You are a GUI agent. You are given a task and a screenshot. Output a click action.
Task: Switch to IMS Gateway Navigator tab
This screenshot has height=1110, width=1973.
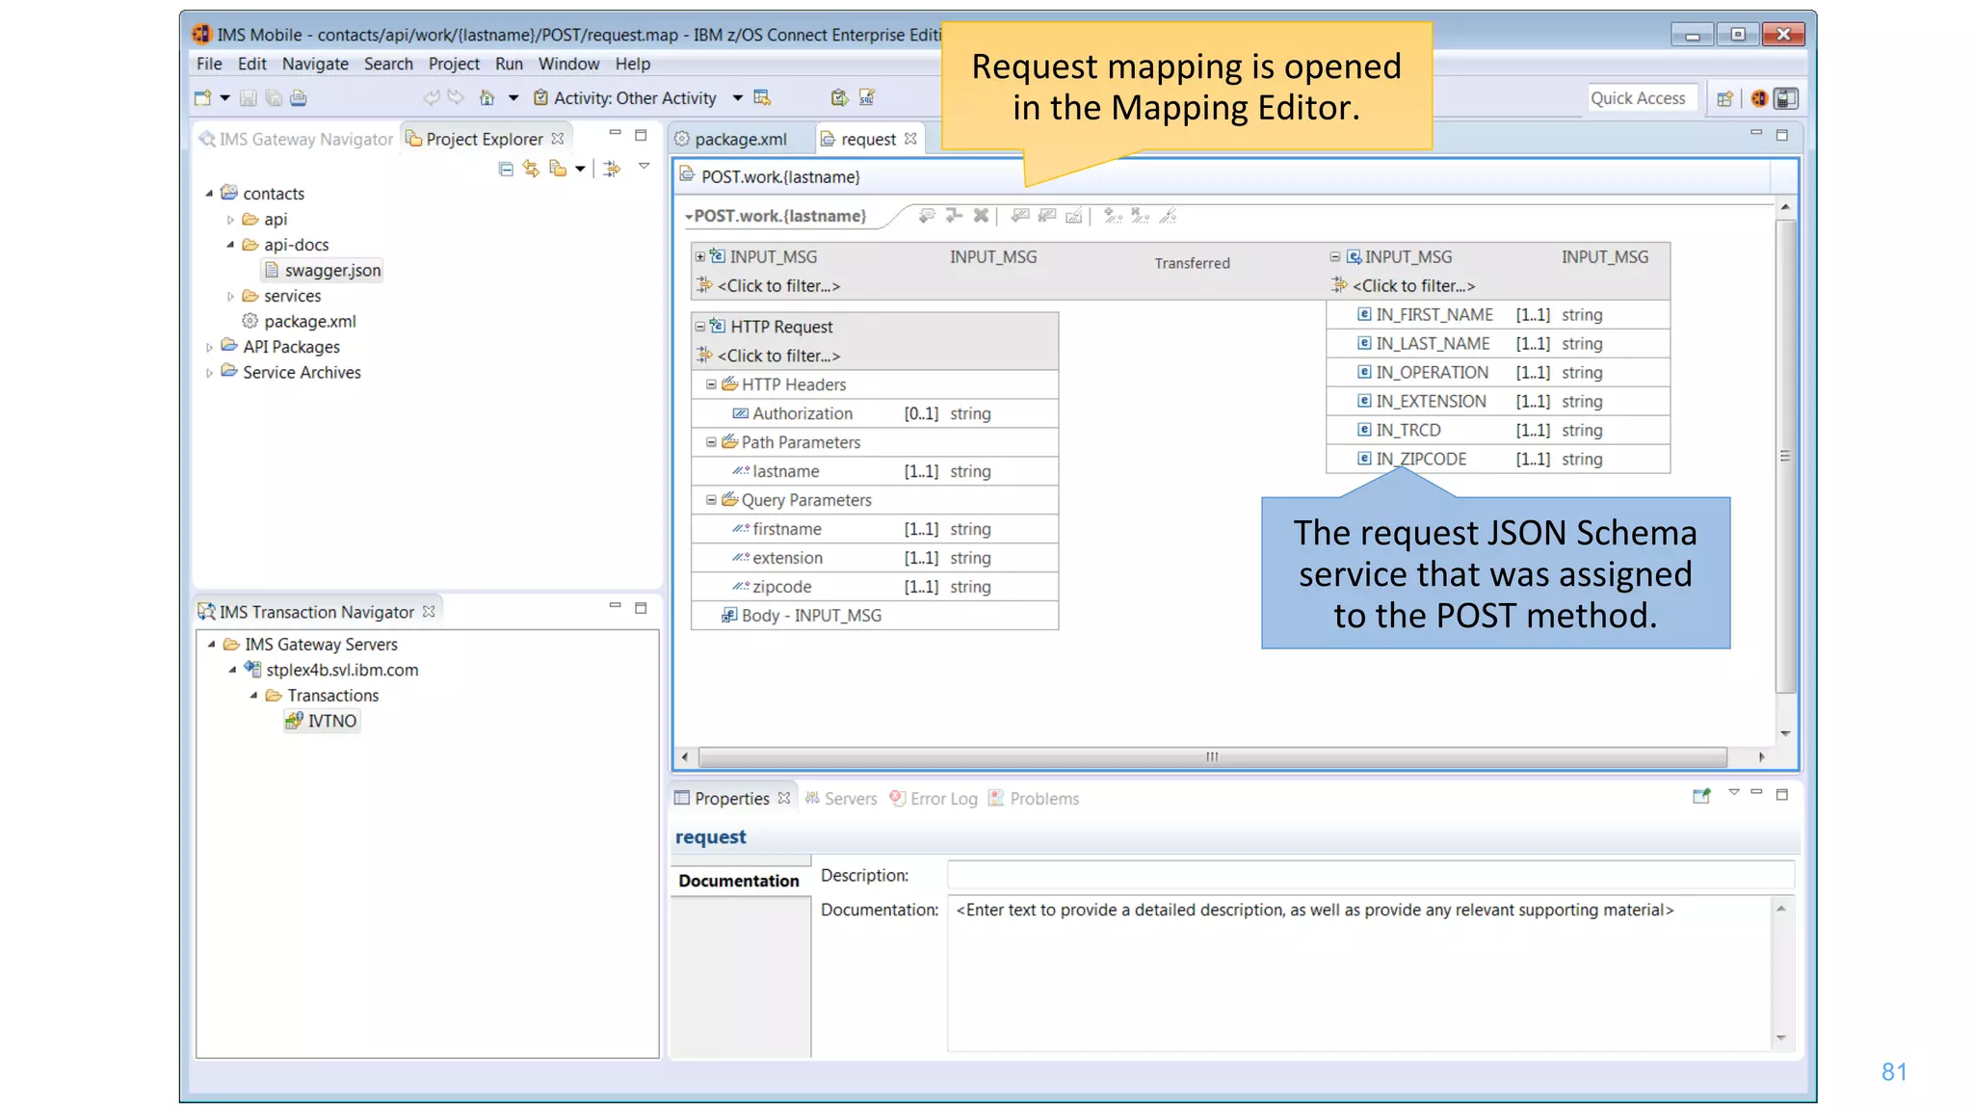tap(296, 139)
